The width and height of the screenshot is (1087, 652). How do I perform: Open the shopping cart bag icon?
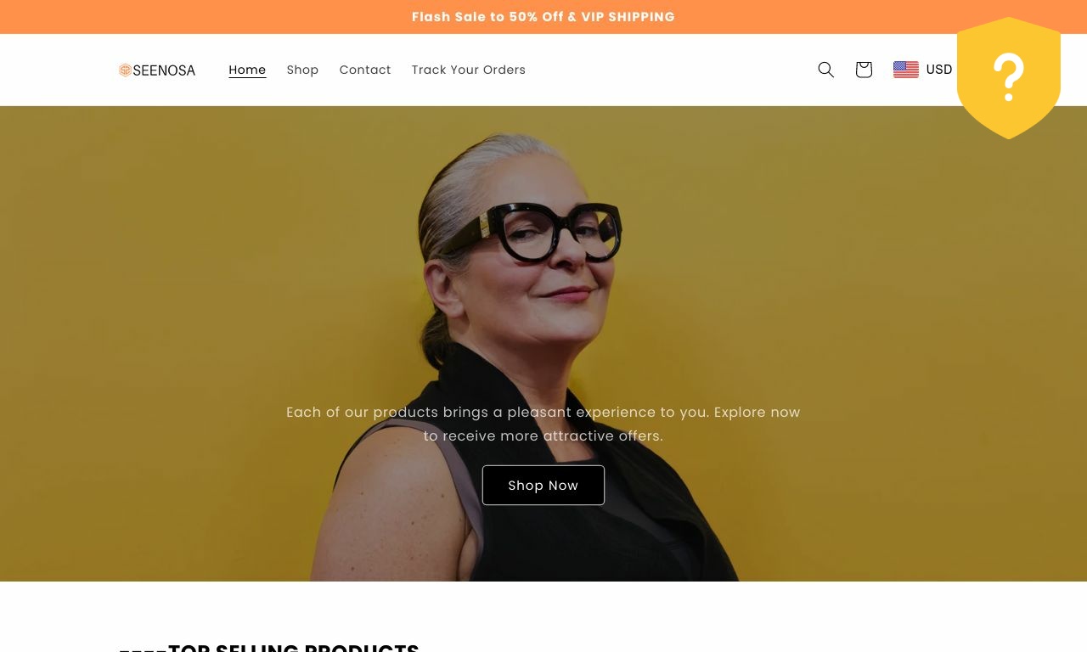[x=864, y=70]
